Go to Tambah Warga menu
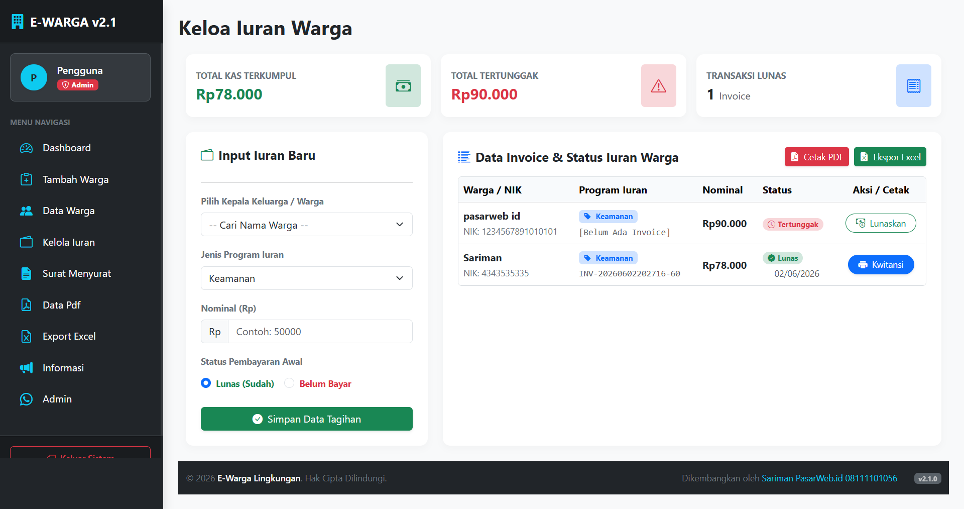This screenshot has height=509, width=964. pyautogui.click(x=80, y=179)
